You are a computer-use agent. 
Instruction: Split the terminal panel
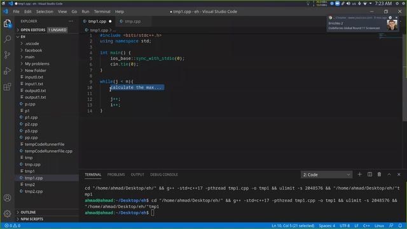click(x=369, y=174)
